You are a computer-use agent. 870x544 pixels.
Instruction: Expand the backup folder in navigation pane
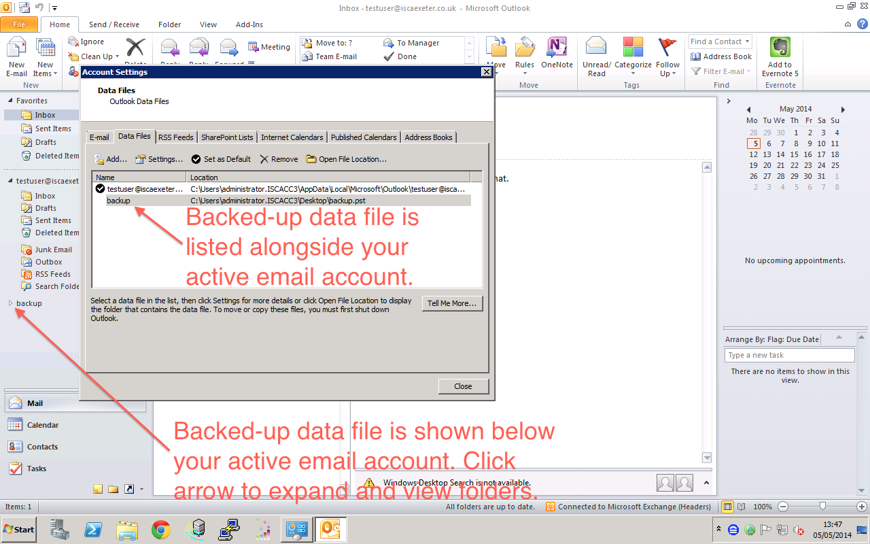(10, 303)
